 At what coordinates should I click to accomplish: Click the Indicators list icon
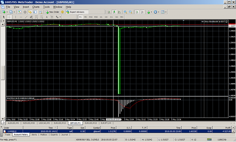pyautogui.click(x=148, y=12)
